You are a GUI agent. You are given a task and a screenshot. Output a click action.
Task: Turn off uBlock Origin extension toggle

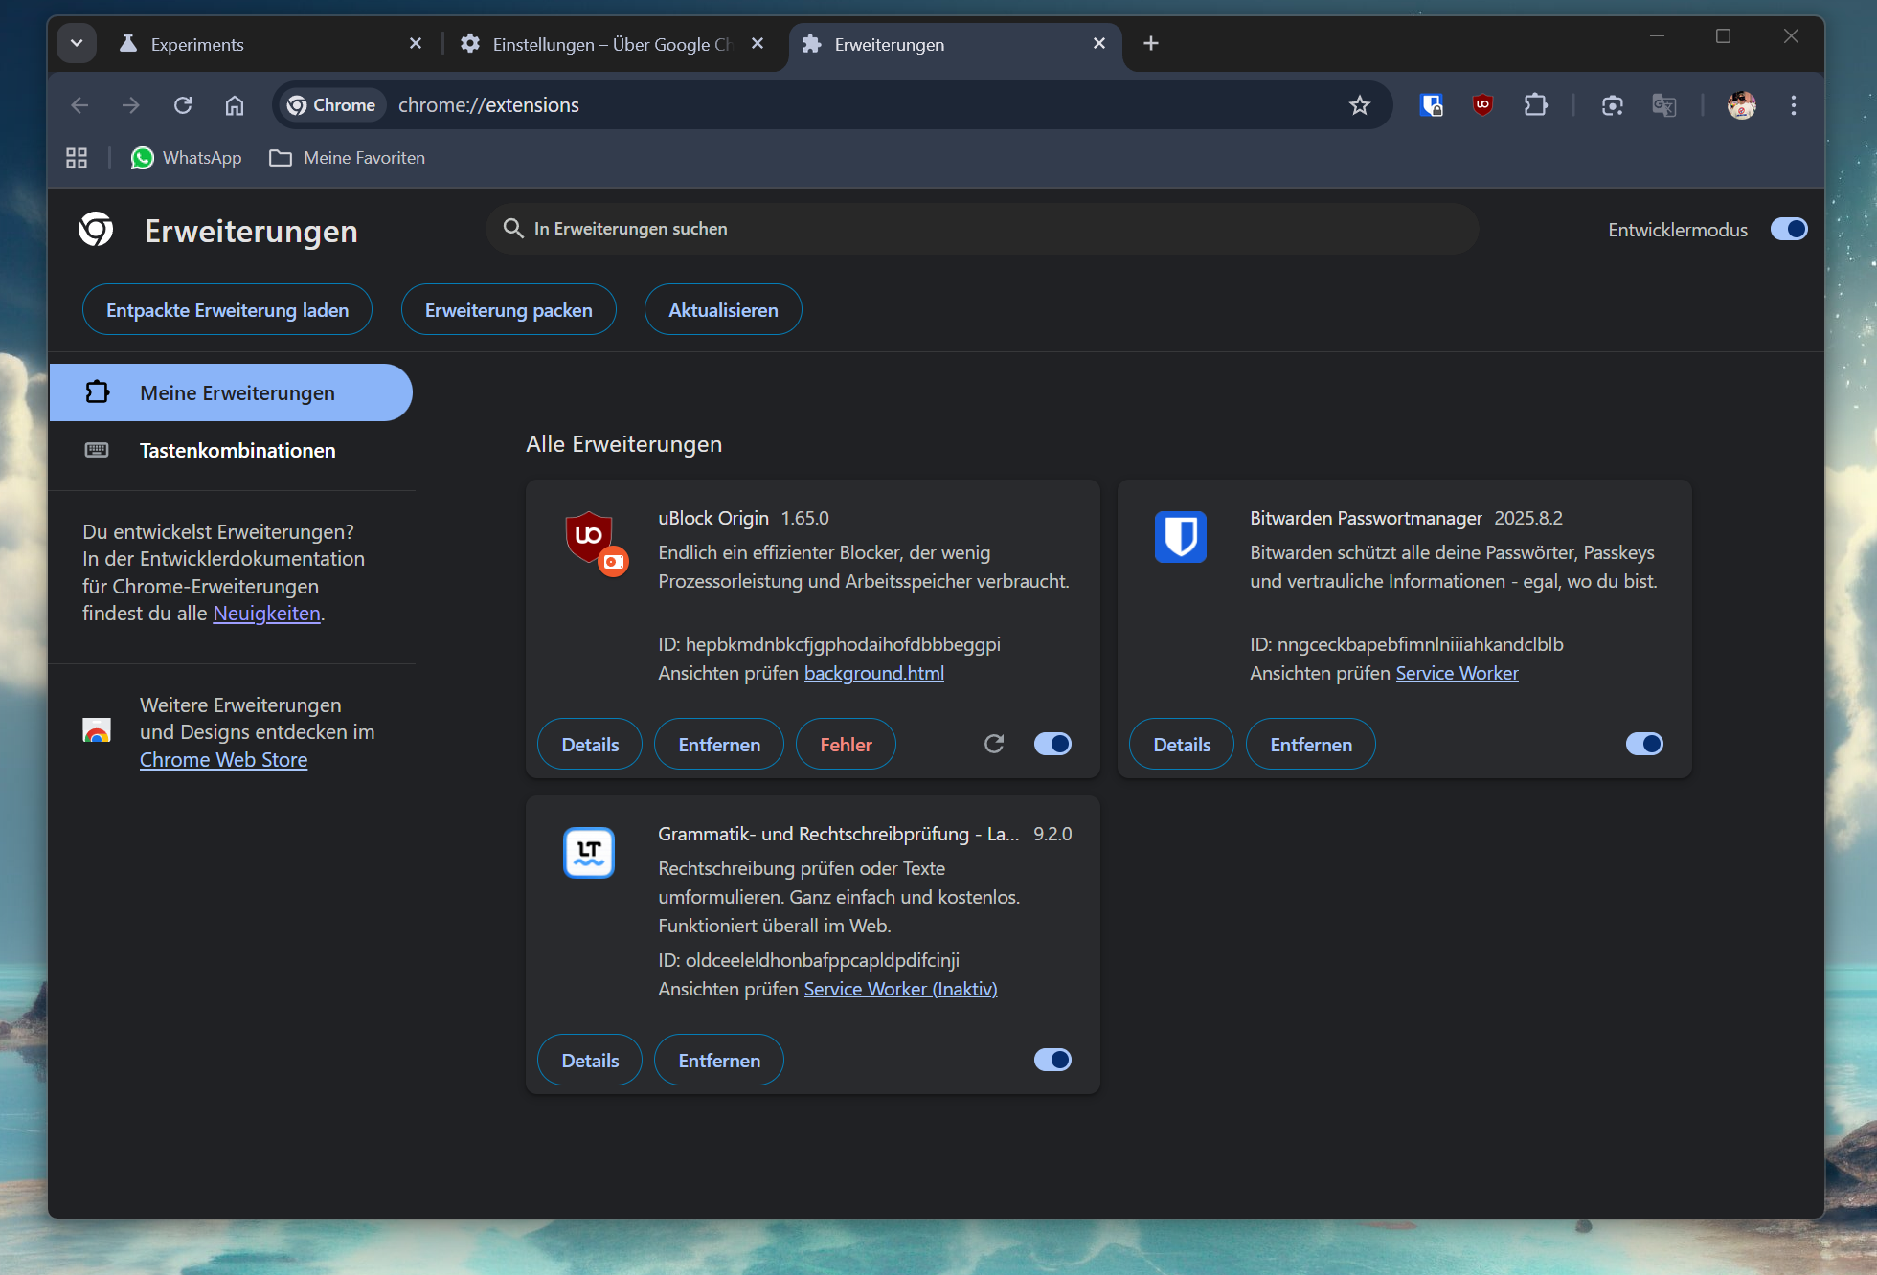[1052, 744]
